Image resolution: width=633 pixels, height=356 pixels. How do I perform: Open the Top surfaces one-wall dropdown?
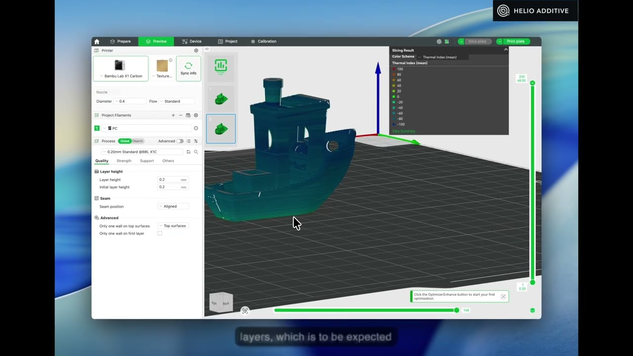click(174, 226)
